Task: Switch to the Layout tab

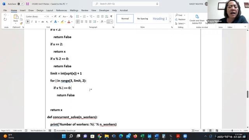Action: point(49,10)
